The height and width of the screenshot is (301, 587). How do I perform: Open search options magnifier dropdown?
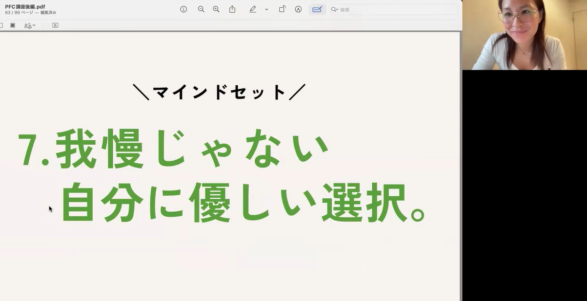pyautogui.click(x=335, y=10)
